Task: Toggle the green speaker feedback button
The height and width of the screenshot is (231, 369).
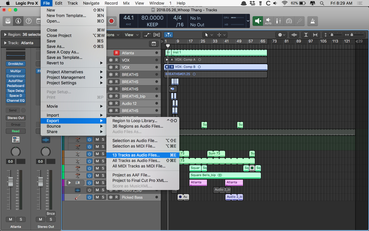Action: [258, 21]
